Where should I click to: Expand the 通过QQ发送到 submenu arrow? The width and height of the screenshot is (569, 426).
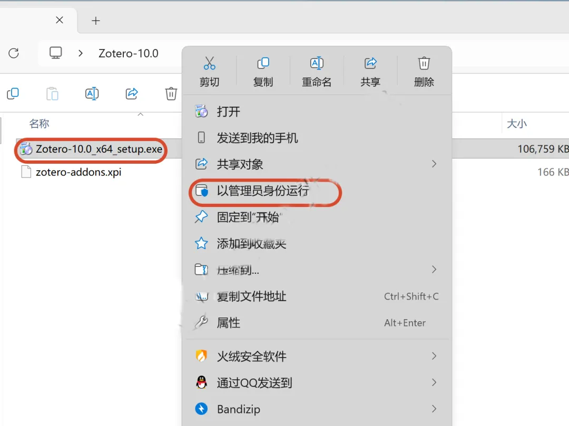click(434, 382)
